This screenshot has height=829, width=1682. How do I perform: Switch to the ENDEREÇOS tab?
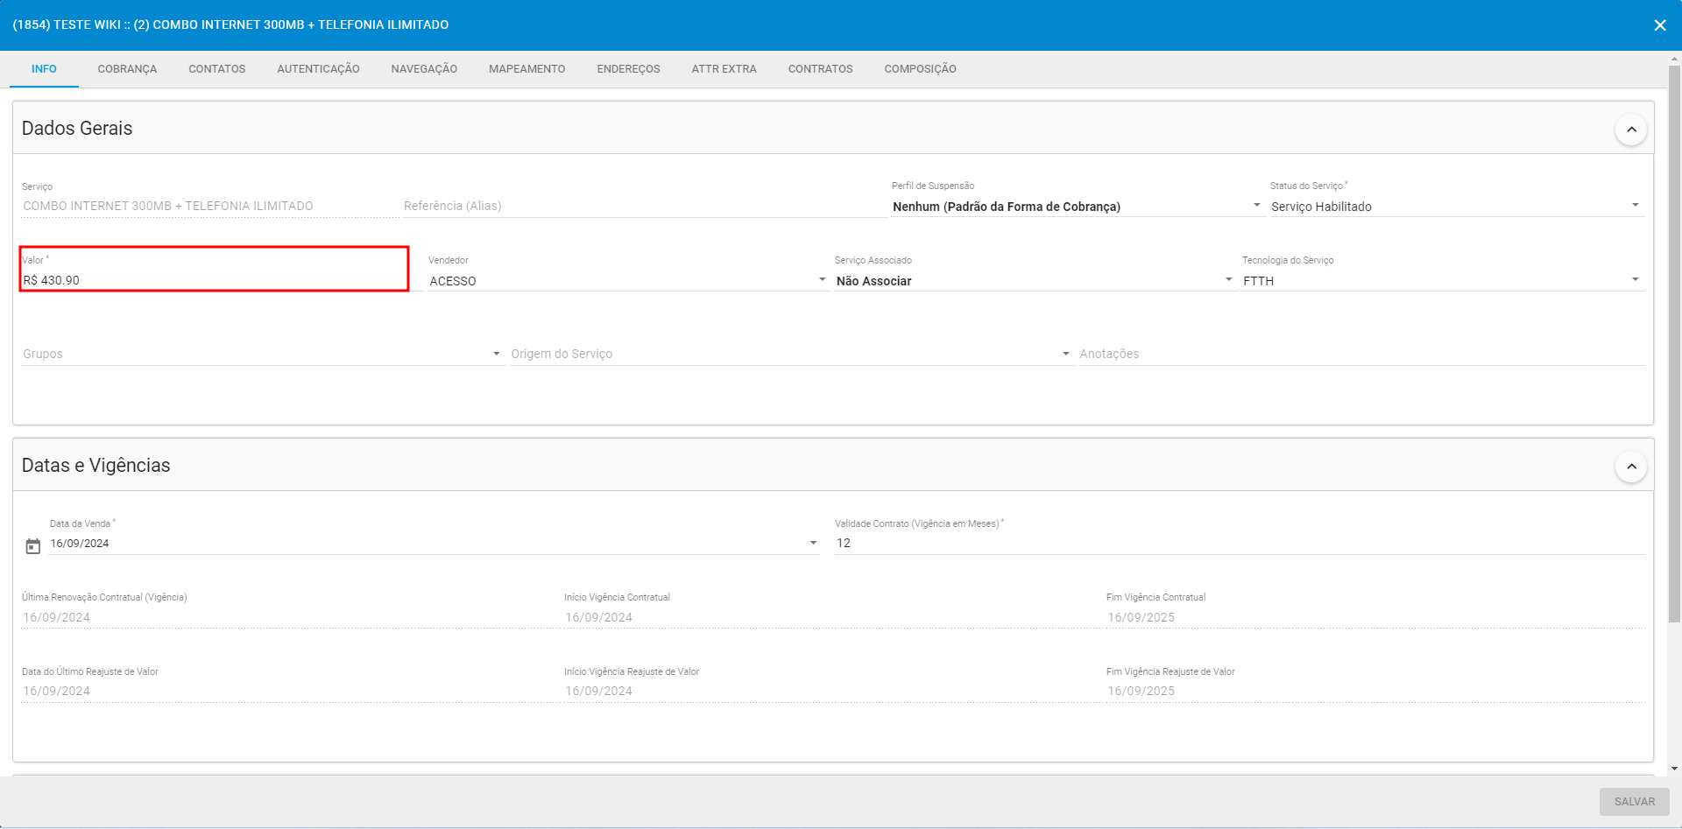pyautogui.click(x=628, y=69)
